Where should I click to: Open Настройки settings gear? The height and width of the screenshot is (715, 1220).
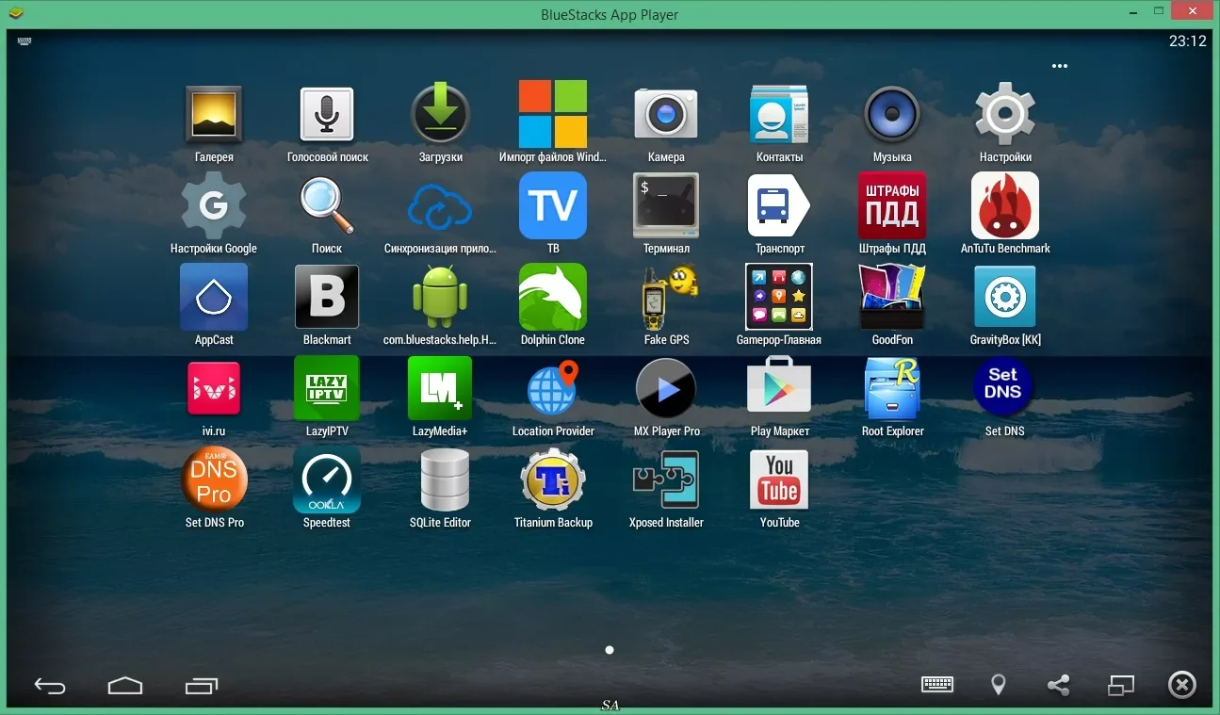point(1005,114)
